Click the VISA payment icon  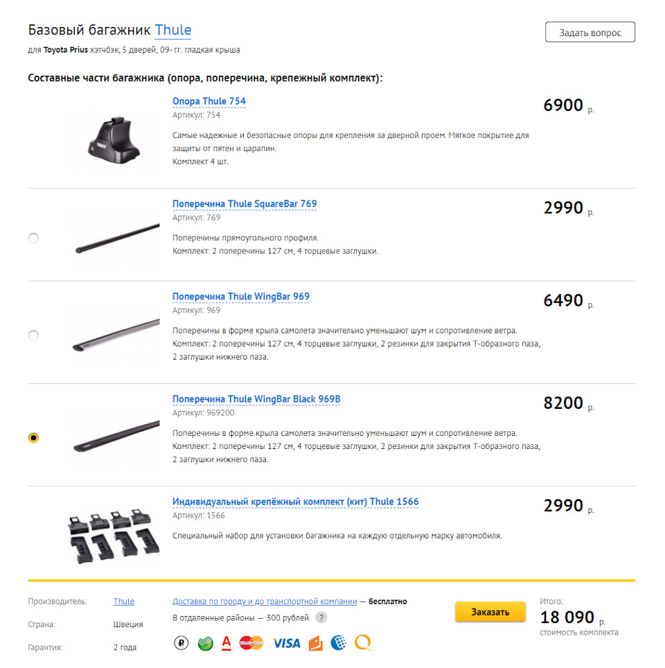click(286, 643)
